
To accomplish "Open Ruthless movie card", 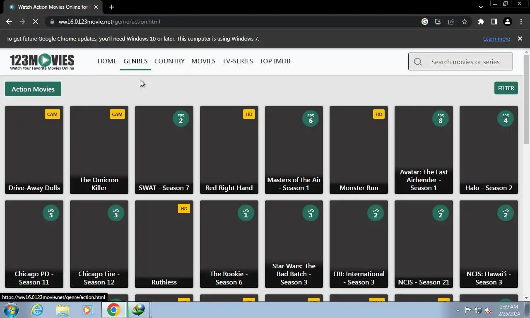I will (164, 244).
